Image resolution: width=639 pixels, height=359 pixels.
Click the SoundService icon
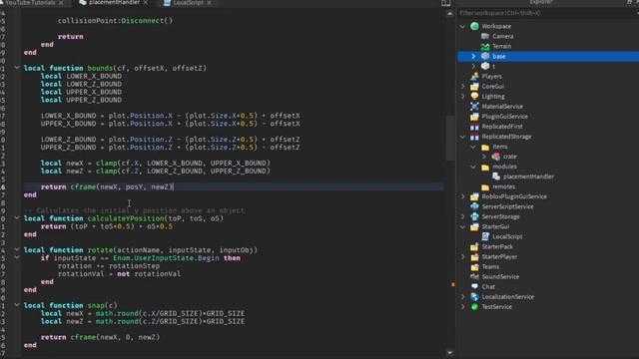tap(474, 277)
